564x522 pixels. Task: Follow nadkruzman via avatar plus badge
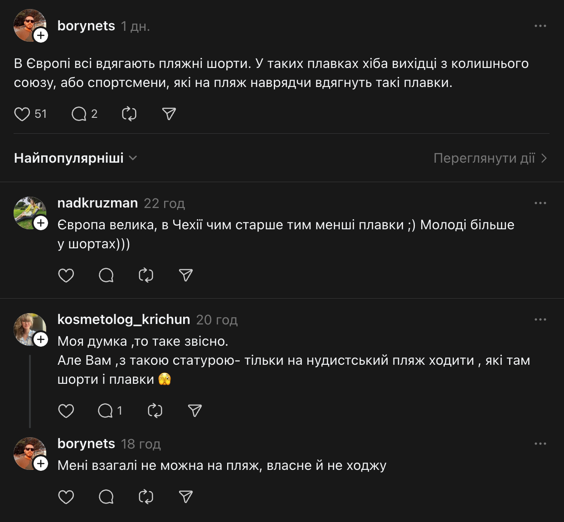(x=41, y=223)
